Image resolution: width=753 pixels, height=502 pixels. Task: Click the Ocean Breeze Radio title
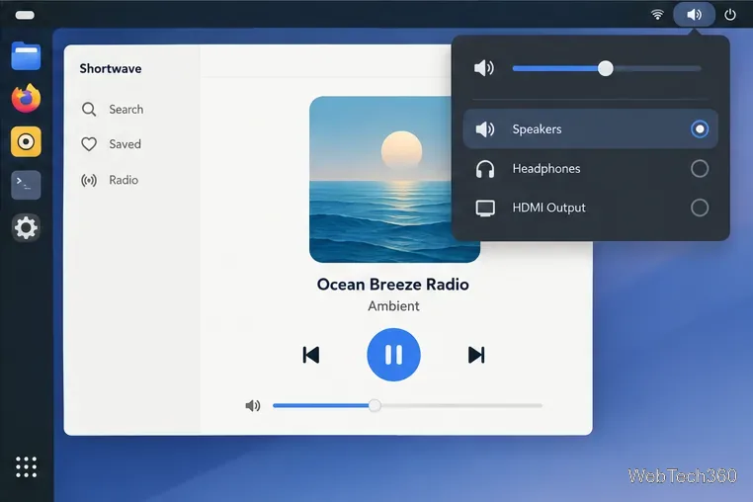[393, 285]
